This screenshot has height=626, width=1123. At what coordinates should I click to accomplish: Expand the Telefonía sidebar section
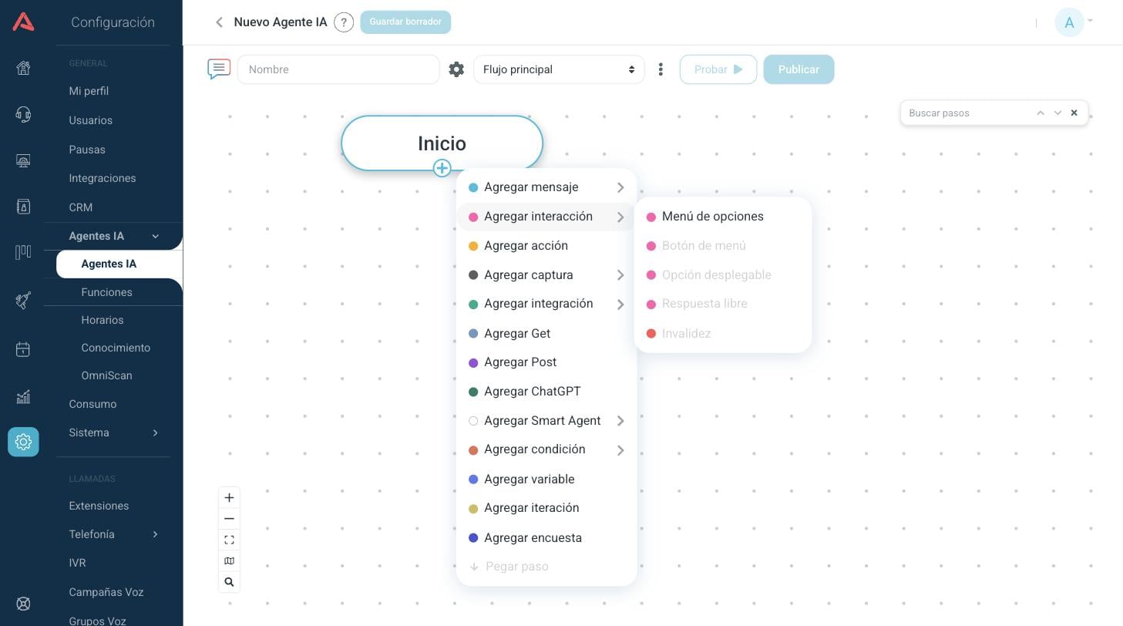point(155,535)
